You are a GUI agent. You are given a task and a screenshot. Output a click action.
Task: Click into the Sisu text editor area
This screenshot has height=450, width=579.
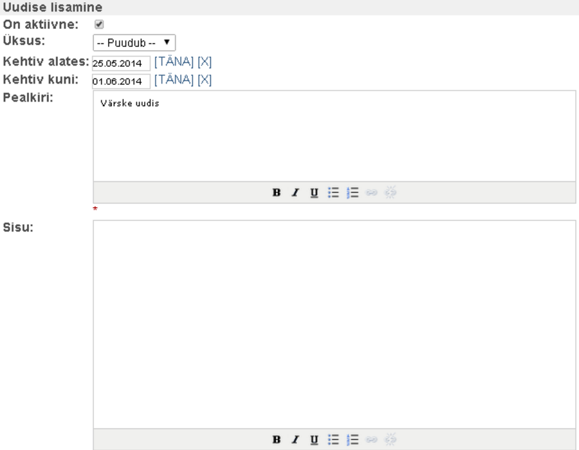(x=335, y=325)
